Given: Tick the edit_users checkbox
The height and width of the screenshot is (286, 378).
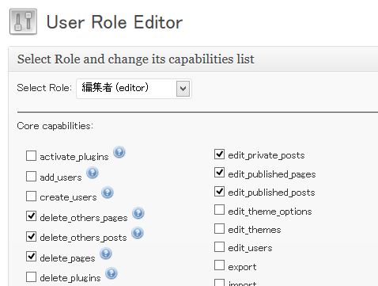Looking at the screenshot, I should [219, 247].
